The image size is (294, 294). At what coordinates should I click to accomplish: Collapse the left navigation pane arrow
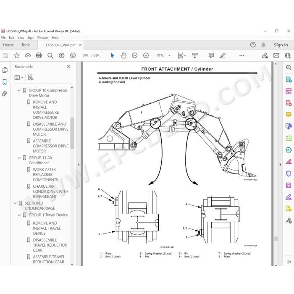pos(79,165)
